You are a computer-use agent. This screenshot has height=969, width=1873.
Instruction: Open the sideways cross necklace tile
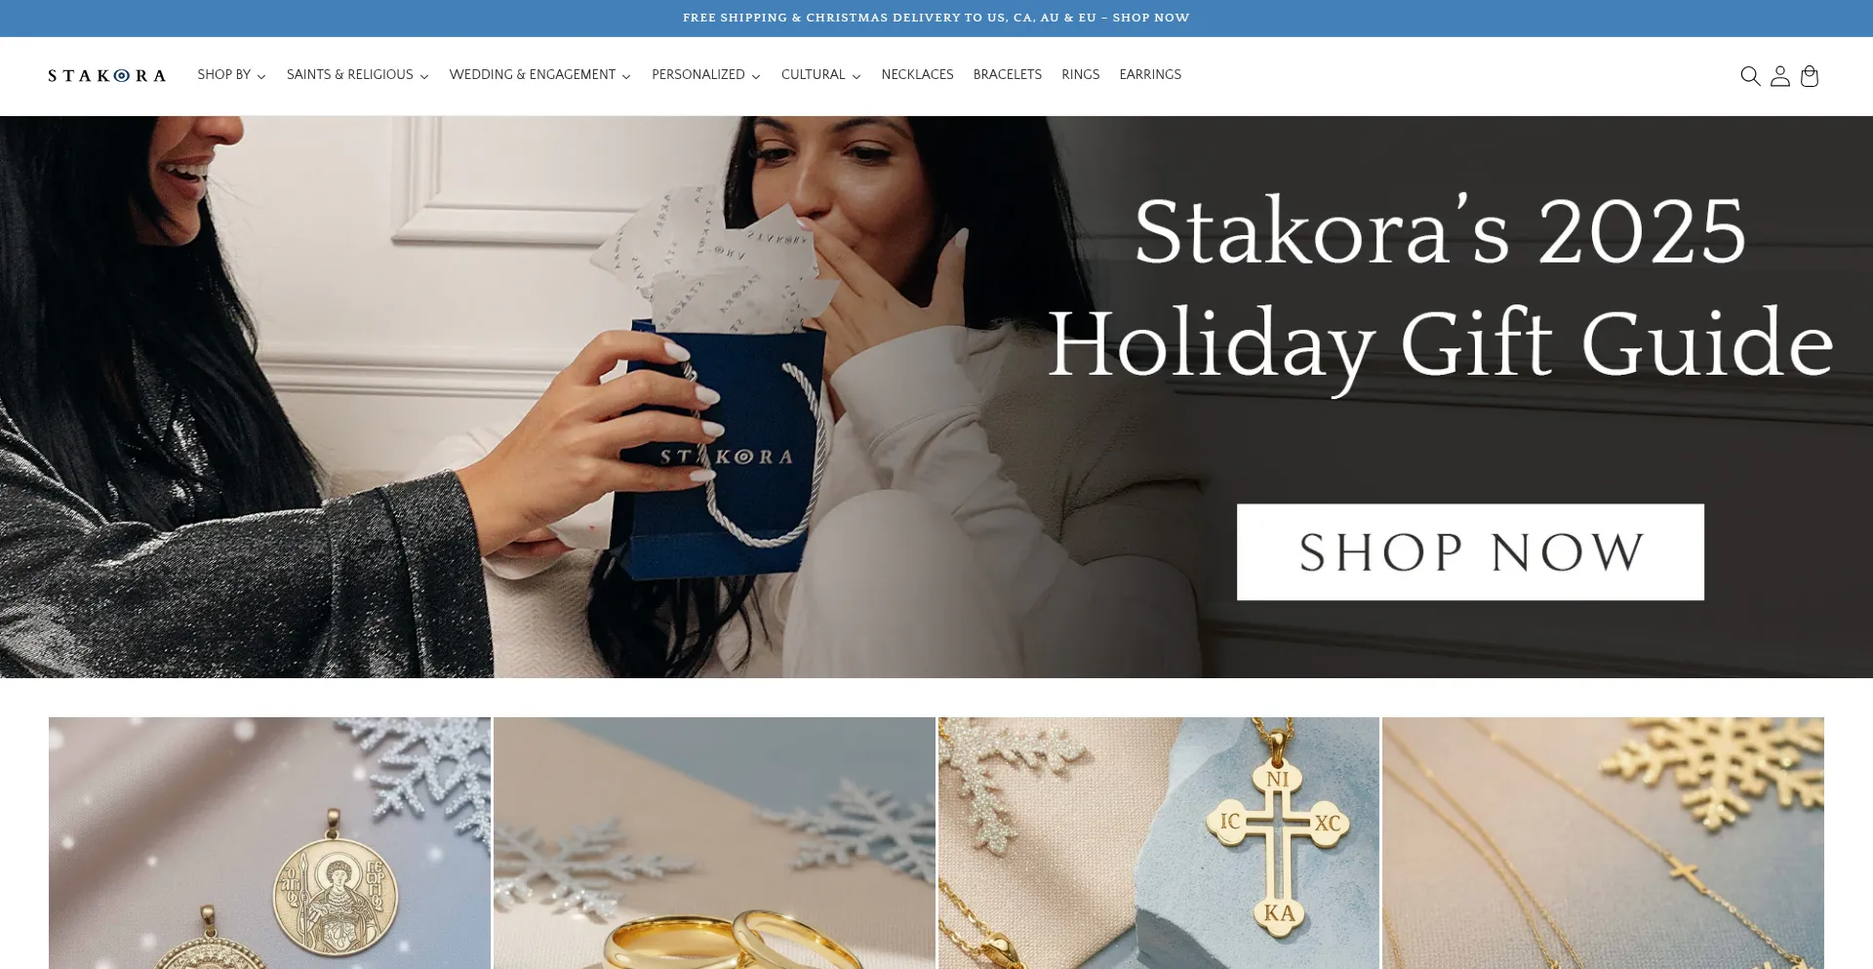point(1603,843)
